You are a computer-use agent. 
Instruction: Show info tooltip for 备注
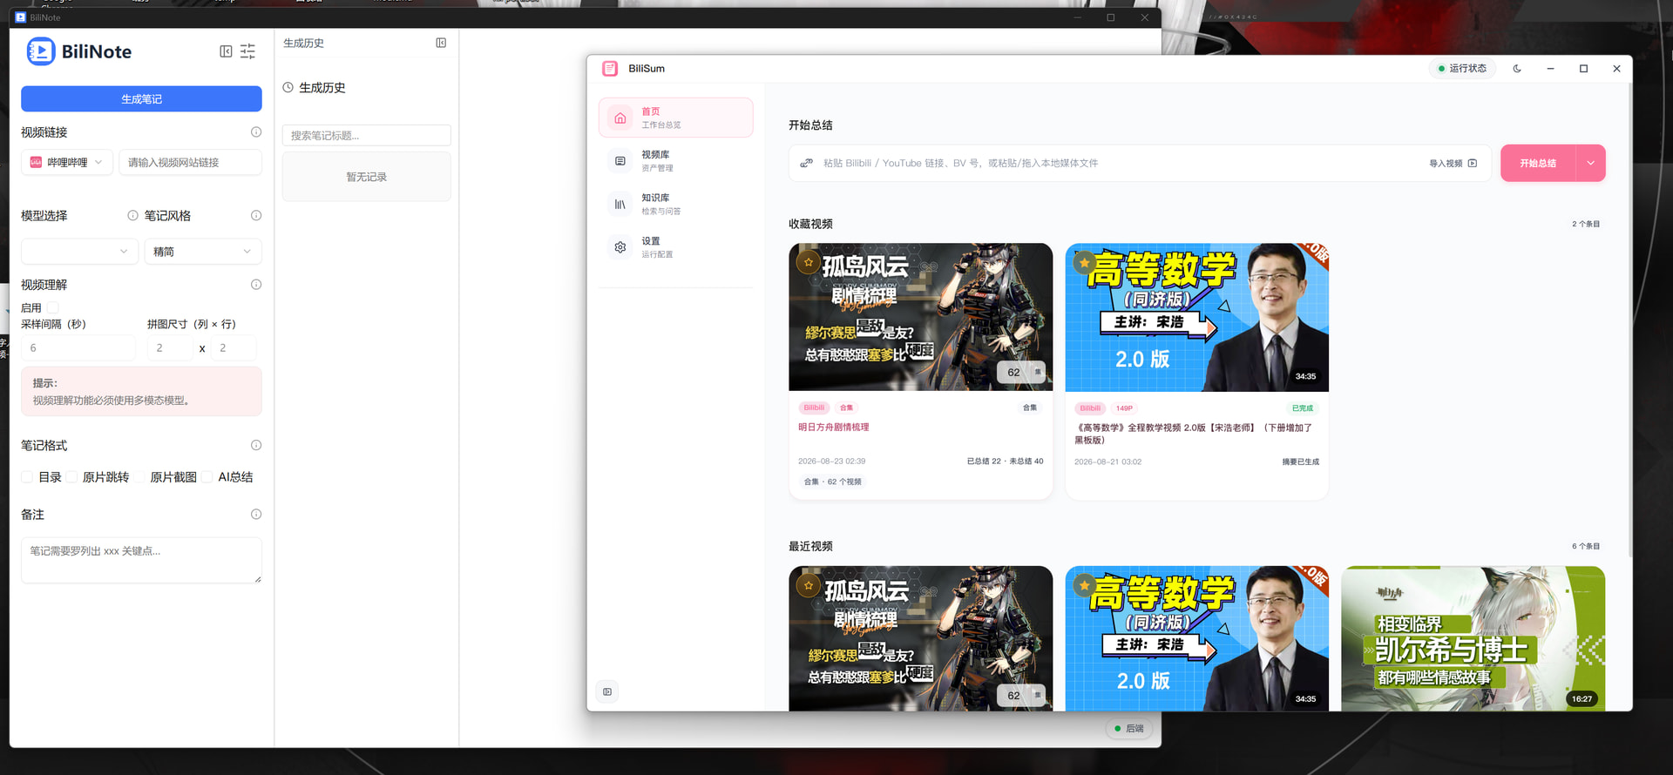point(256,515)
